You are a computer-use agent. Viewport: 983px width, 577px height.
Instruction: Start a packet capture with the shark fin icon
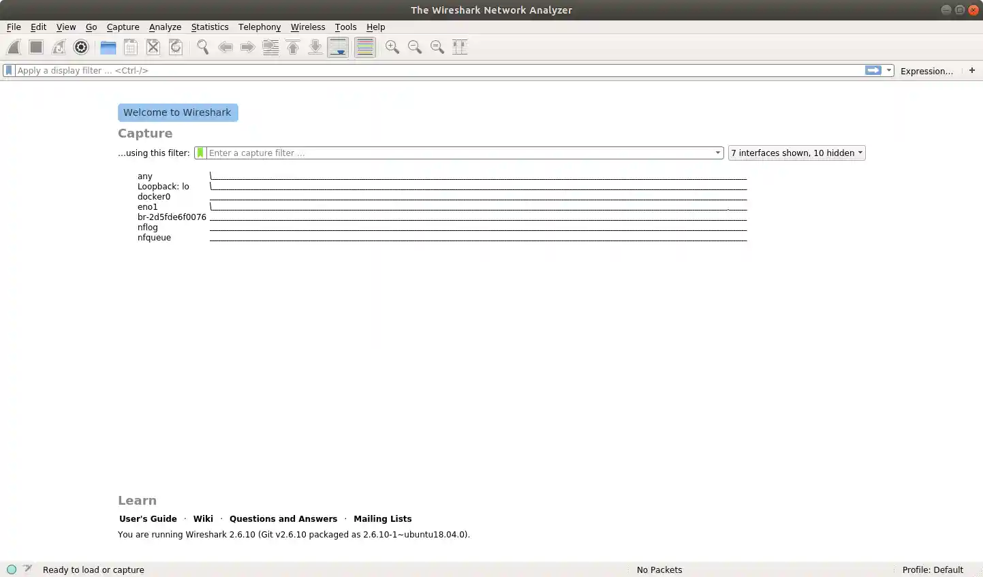13,47
